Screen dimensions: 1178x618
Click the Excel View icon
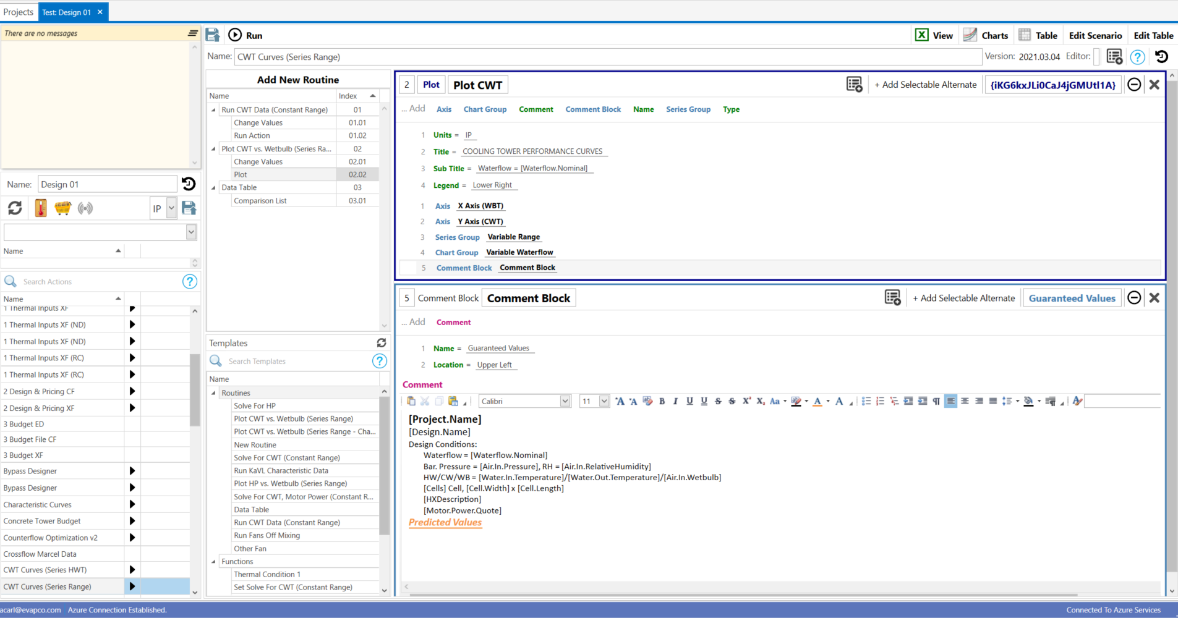coord(921,35)
